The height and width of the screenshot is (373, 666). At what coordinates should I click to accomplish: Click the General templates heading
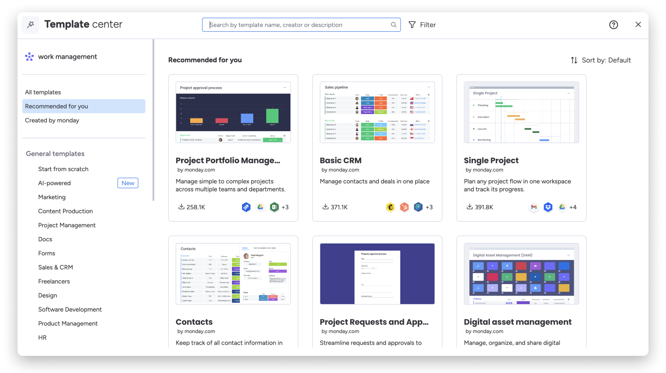click(55, 154)
